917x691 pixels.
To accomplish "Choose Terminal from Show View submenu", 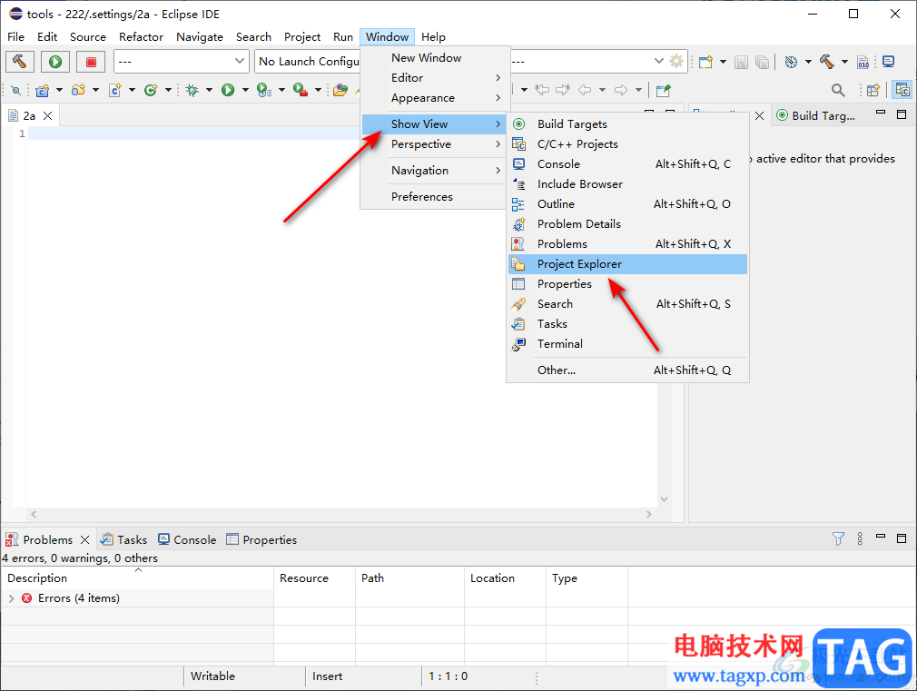I will click(x=627, y=343).
